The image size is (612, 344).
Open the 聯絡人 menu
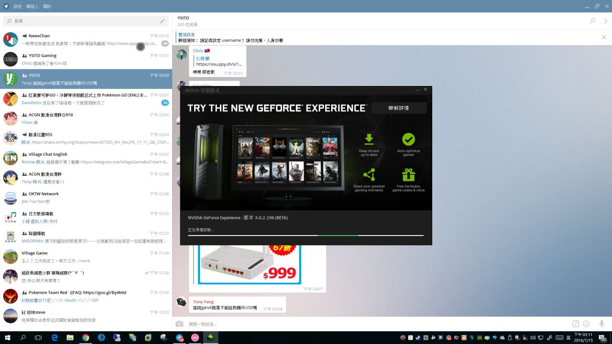tap(33, 6)
